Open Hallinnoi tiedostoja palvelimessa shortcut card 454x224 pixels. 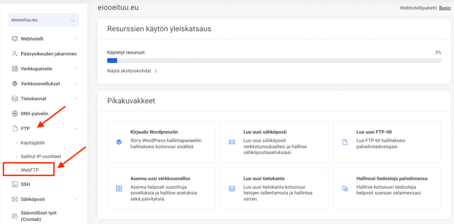(387, 188)
